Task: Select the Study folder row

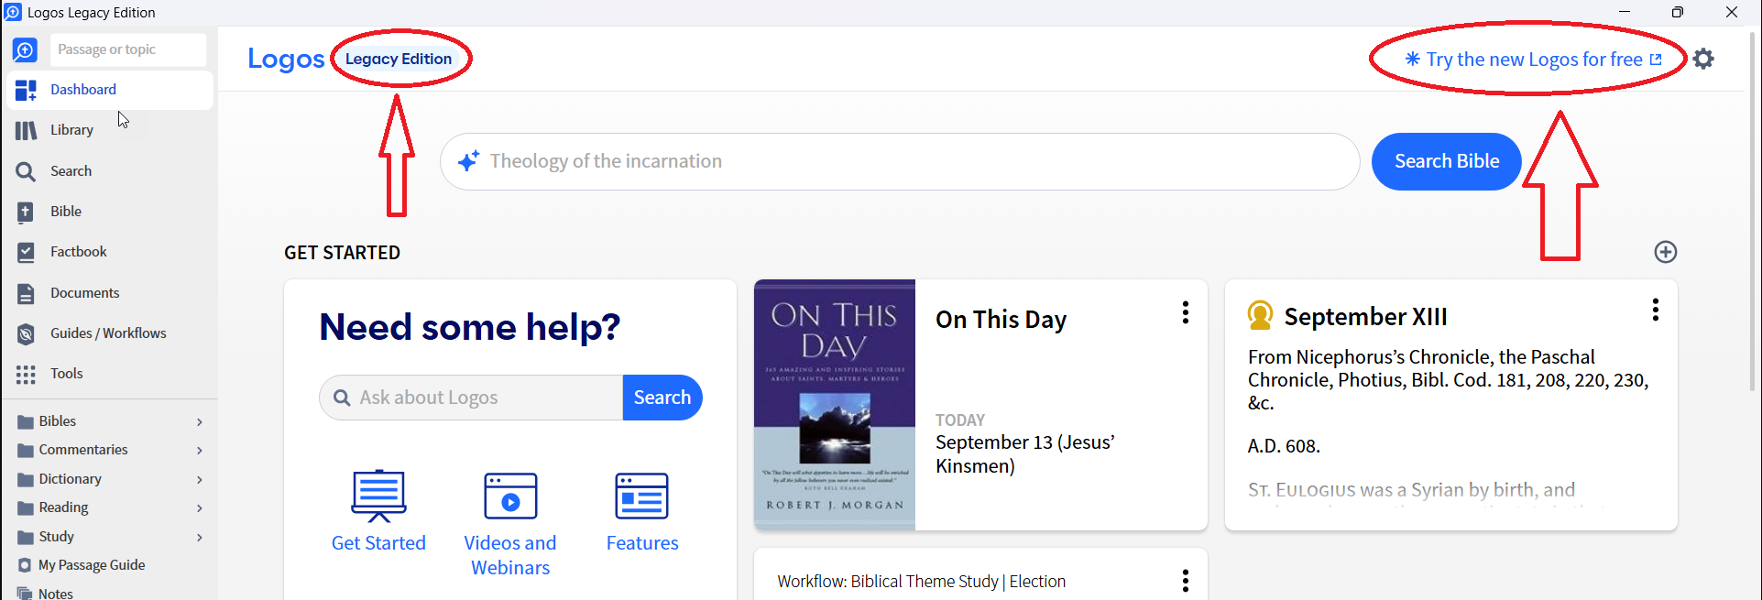Action: pos(110,537)
